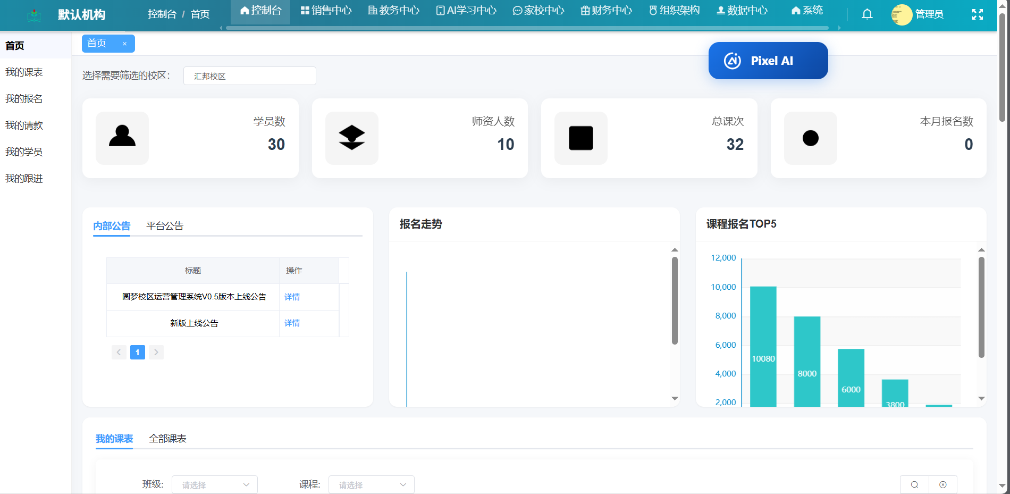Screen dimensions: 1010x494
Task: Go to next announcement page arrow
Action: pyautogui.click(x=156, y=352)
